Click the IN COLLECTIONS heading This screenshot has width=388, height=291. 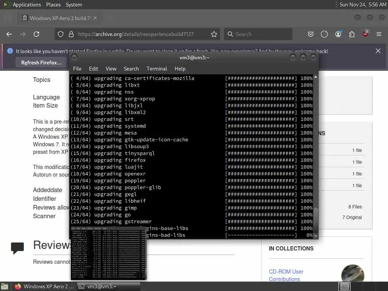click(291, 249)
